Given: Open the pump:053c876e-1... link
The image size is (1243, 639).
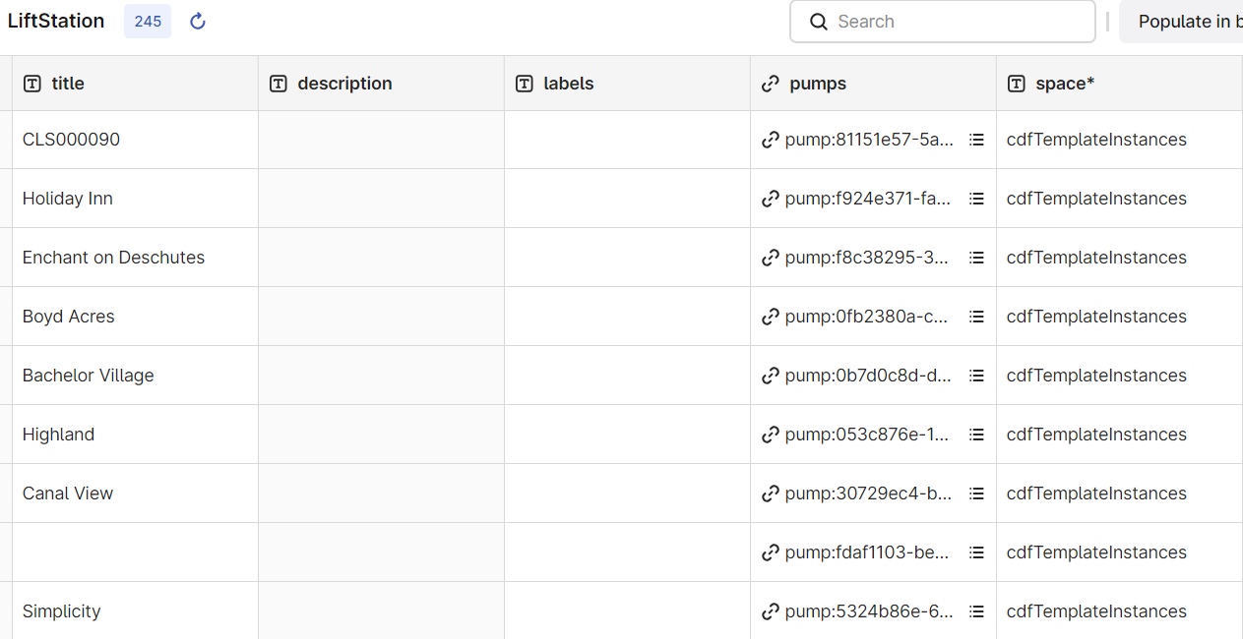Looking at the screenshot, I should pyautogui.click(x=867, y=435).
